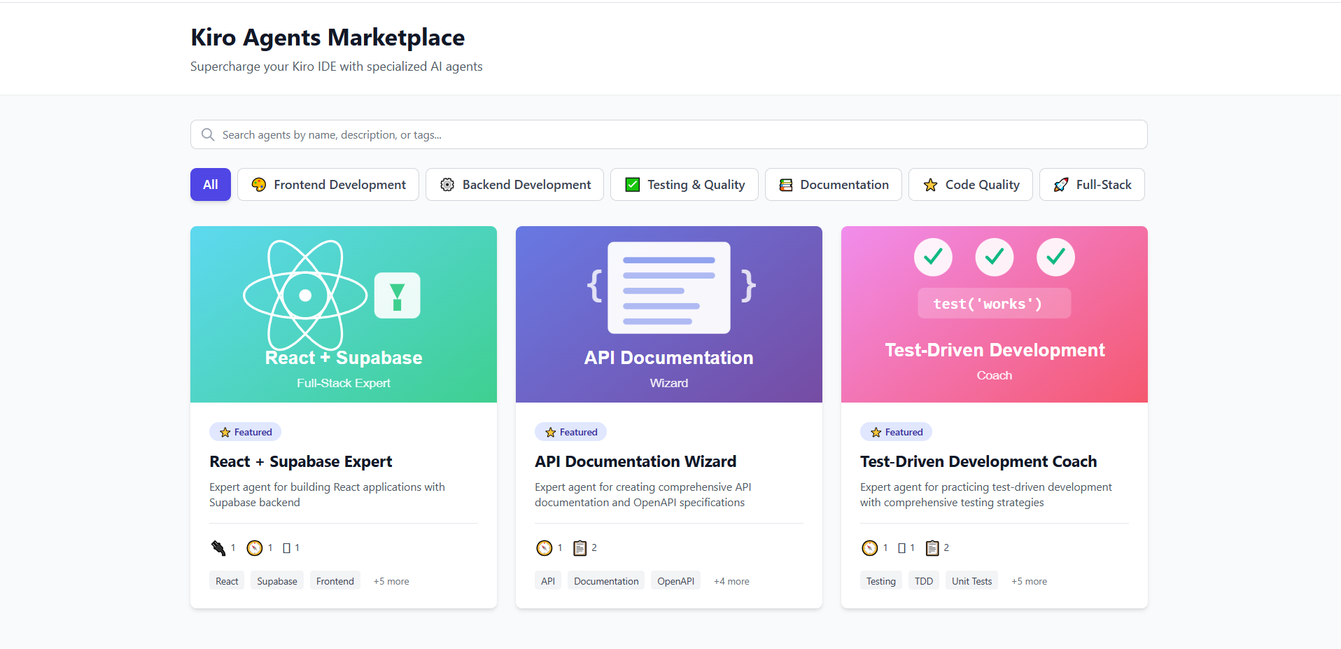Expand +5 more tags on React + Supabase card

tap(391, 581)
